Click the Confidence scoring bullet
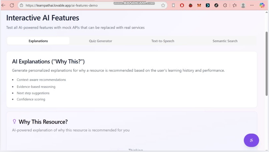This screenshot has width=269, height=152. pyautogui.click(x=31, y=99)
